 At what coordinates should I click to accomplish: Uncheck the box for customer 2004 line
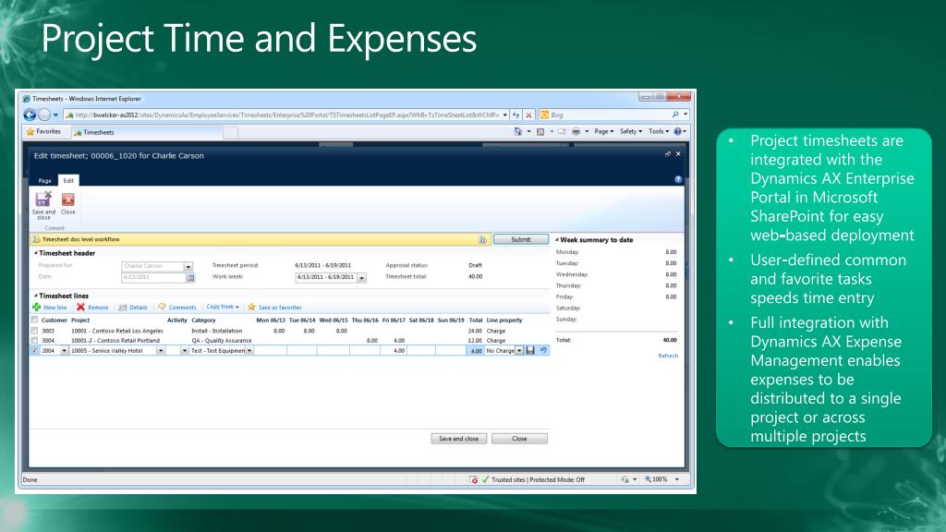[34, 350]
